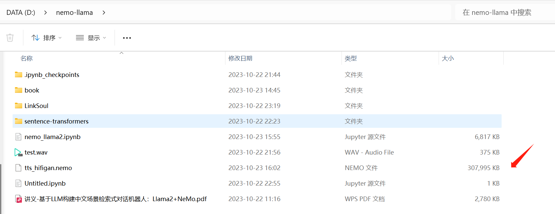Select the sentence-transformers name text
Viewport: 555px width, 214px height.
(x=56, y=121)
